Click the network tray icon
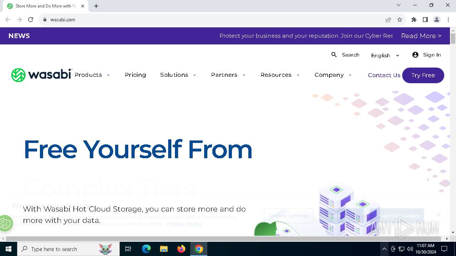 tap(401, 249)
